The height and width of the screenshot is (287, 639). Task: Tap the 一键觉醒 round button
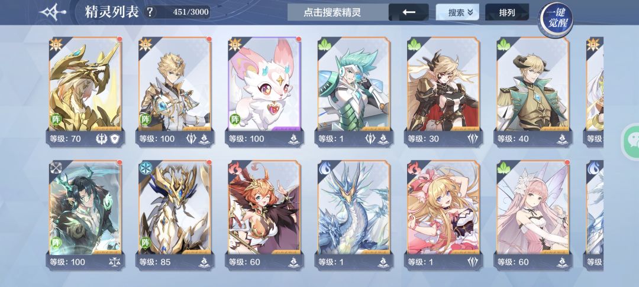coord(555,19)
